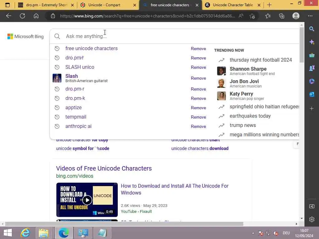Open Edge settings and more menu
Image resolution: width=319 pixels, height=239 pixels.
coord(310,16)
